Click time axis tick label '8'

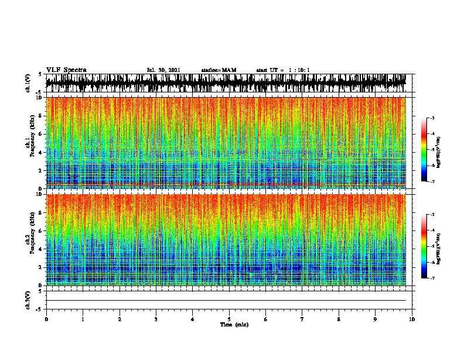[x=339, y=319]
